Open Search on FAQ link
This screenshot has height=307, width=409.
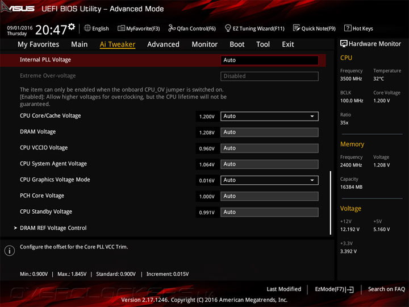click(386, 289)
